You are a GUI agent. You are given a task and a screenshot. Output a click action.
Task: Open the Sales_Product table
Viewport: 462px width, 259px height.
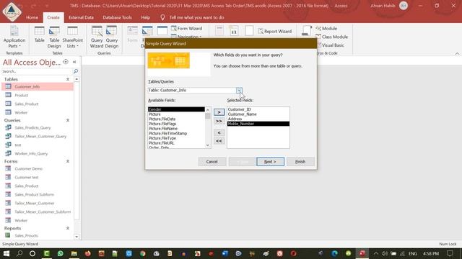(x=38, y=104)
